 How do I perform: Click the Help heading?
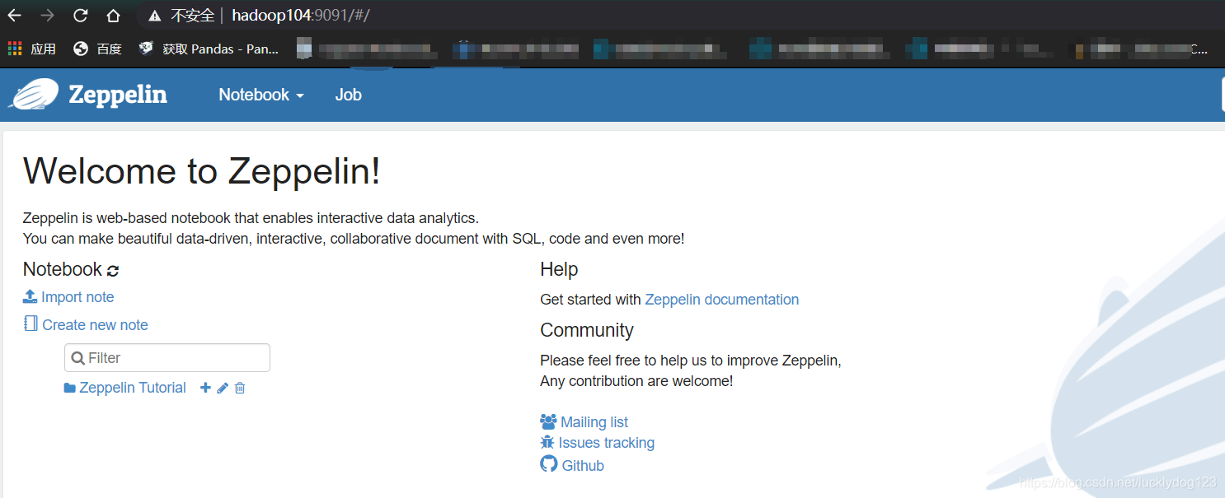(x=559, y=270)
